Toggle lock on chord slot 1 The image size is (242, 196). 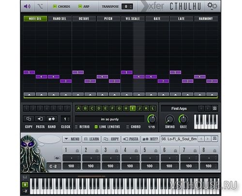[77, 151]
